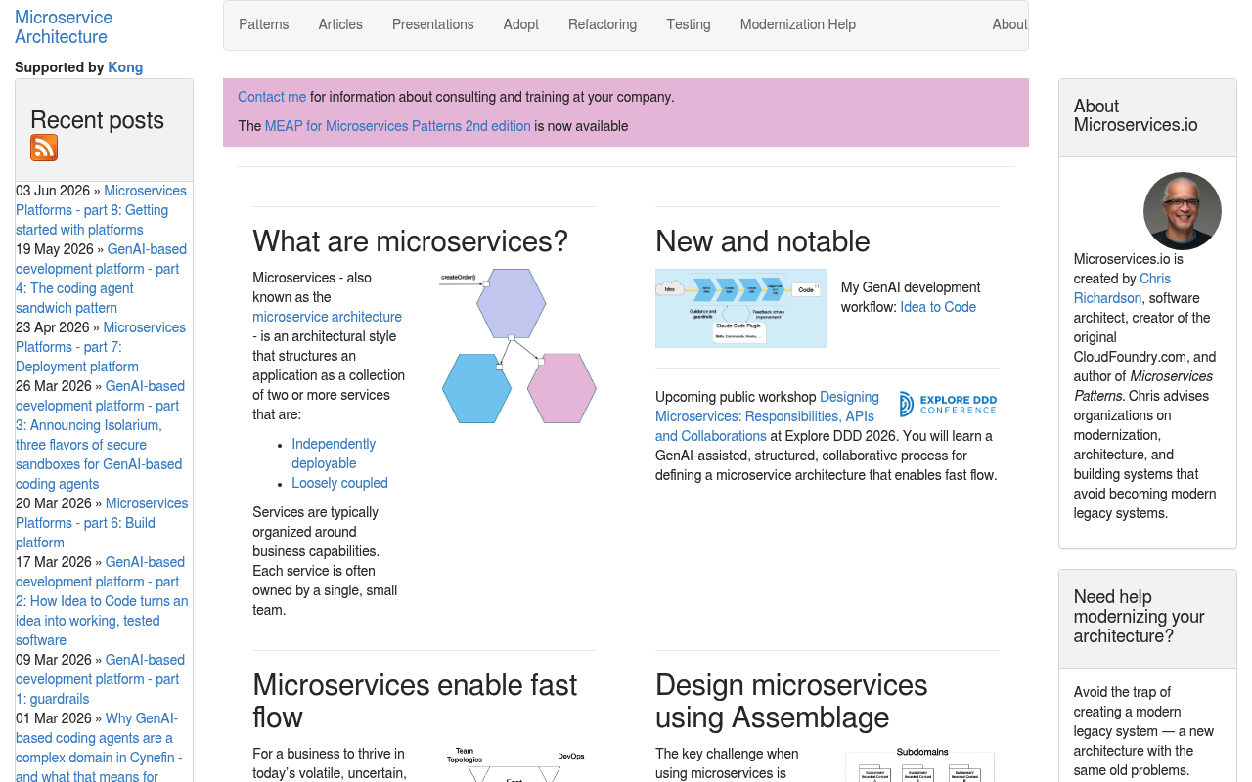Open the Patterns menu item
Viewport: 1252px width, 782px height.
pos(264,24)
